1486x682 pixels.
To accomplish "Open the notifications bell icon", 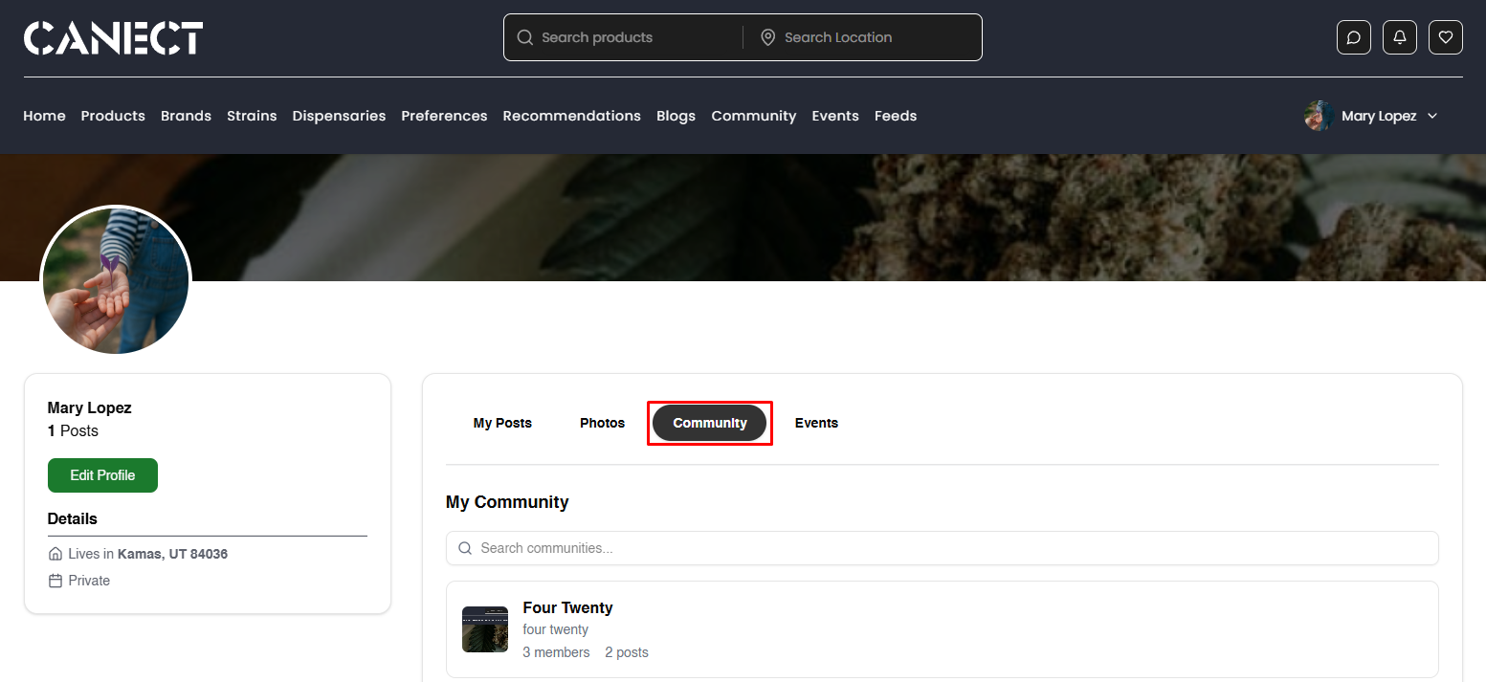I will tap(1399, 37).
